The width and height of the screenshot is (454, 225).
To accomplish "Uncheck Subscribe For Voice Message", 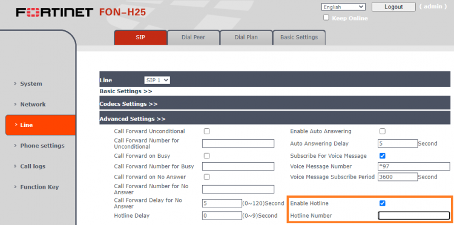I will coord(383,156).
